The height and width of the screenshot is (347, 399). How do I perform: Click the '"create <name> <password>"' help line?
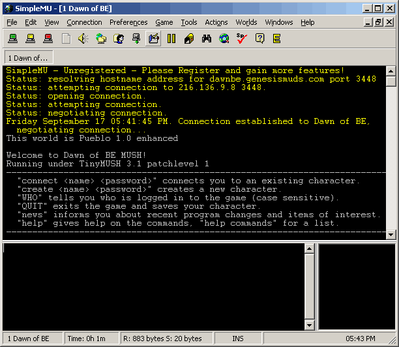pyautogui.click(x=149, y=189)
